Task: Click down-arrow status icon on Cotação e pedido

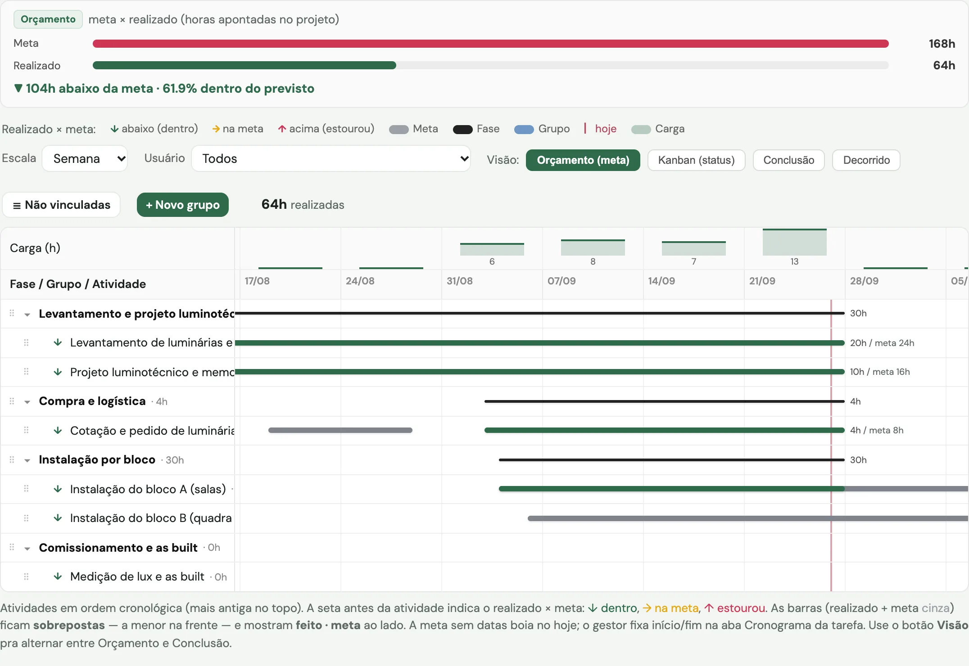Action: [58, 430]
